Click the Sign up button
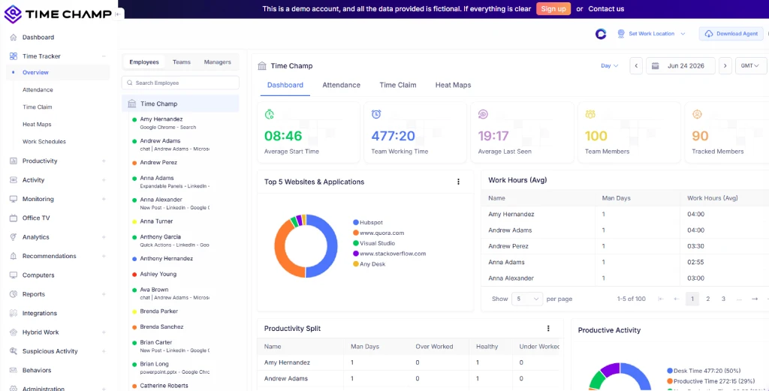The width and height of the screenshot is (769, 391). pyautogui.click(x=553, y=9)
